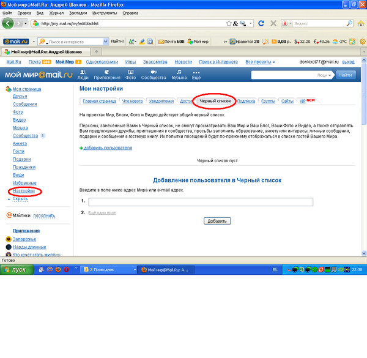Viewport: 367px width, 358px height.
Task: Click the Ещё одно поле link
Action: click(102, 212)
